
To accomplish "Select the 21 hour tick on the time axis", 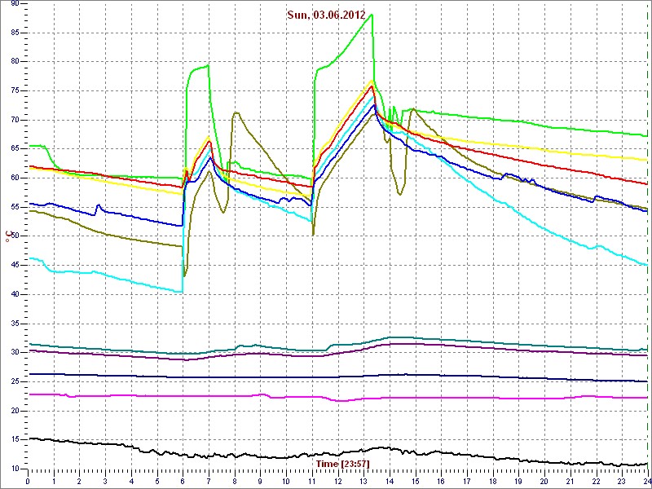I will [570, 481].
